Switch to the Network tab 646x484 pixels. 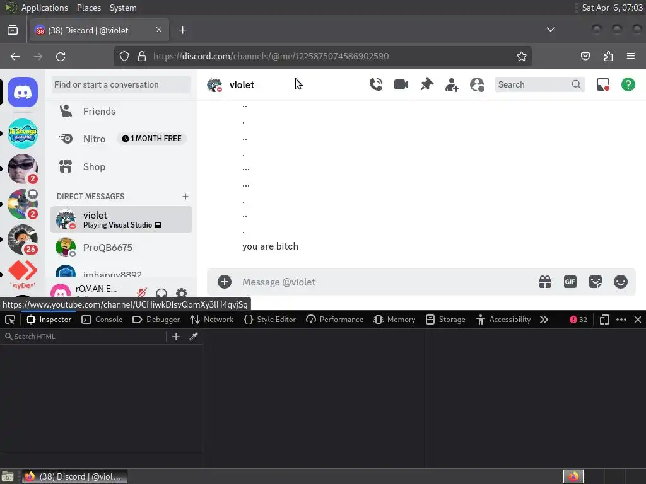(212, 320)
